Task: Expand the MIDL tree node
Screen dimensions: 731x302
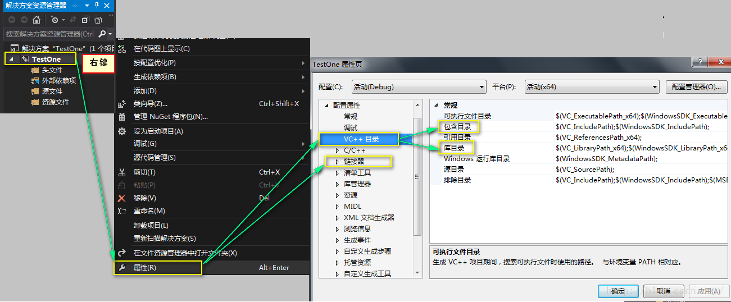Action: pos(337,207)
